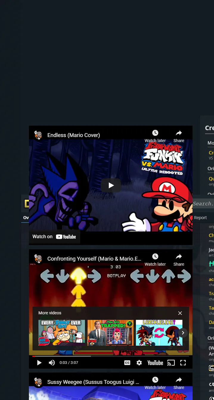
Task: Open Sussy Weegee video title link
Action: click(x=93, y=382)
